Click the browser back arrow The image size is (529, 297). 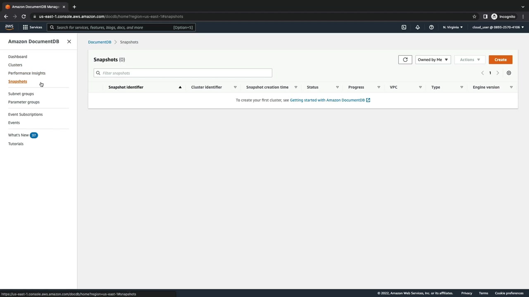6,16
